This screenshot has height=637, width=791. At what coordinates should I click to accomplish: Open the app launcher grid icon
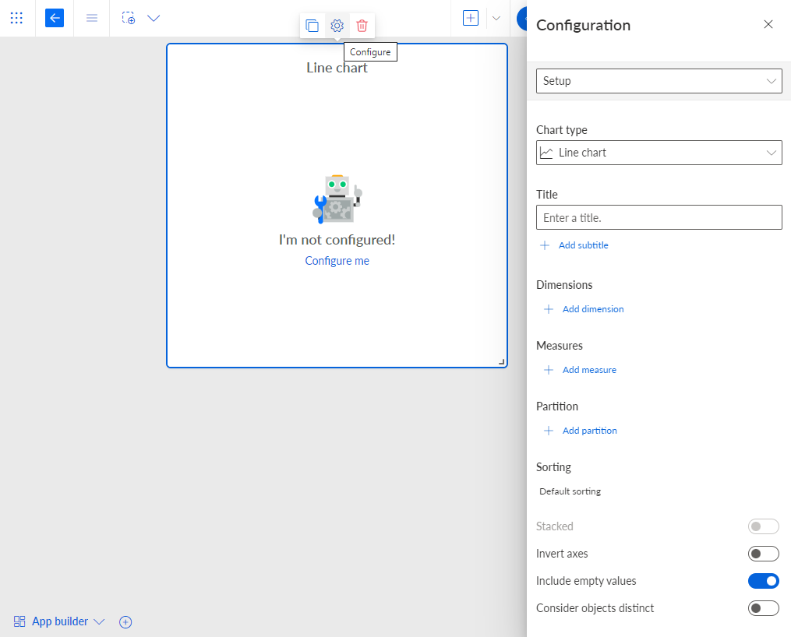pos(16,18)
